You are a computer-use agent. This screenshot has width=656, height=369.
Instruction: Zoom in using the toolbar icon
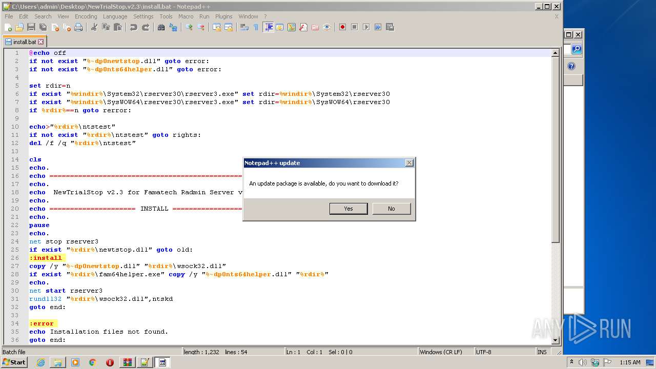[189, 27]
